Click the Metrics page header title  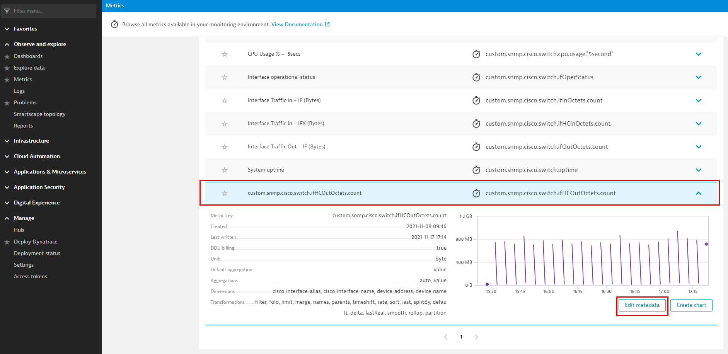[115, 5]
